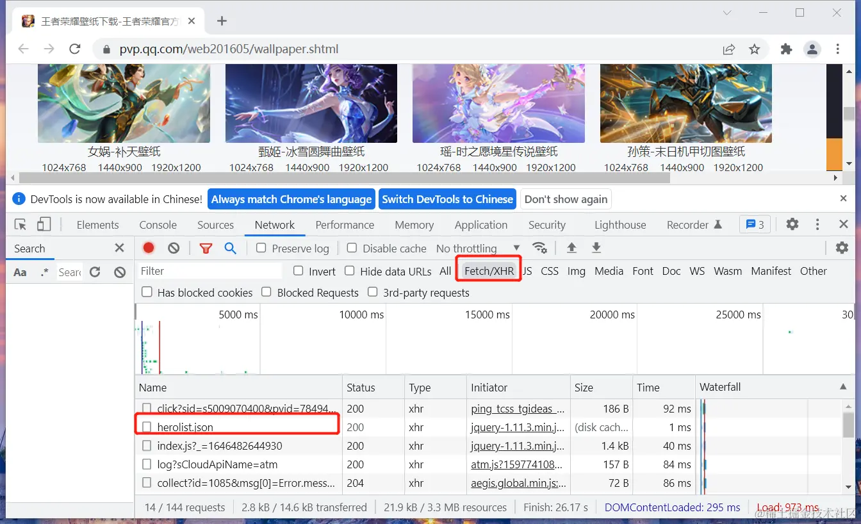Click the request list vertical scrollbar
The width and height of the screenshot is (861, 524).
848,425
